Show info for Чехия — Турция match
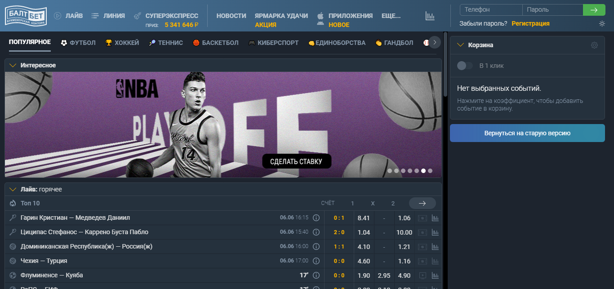The image size is (614, 289). (x=316, y=261)
